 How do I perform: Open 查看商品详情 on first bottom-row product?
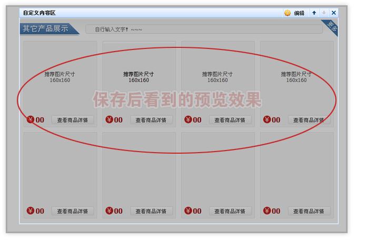(x=73, y=211)
